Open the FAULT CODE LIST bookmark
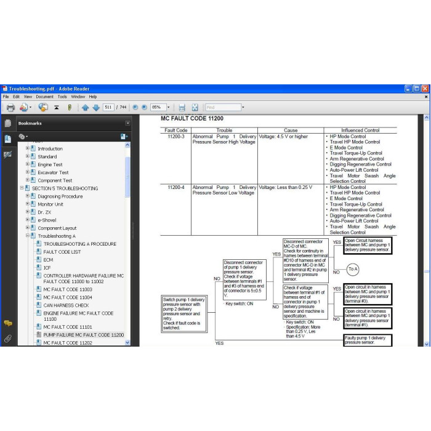The image size is (431, 431). pos(62,252)
